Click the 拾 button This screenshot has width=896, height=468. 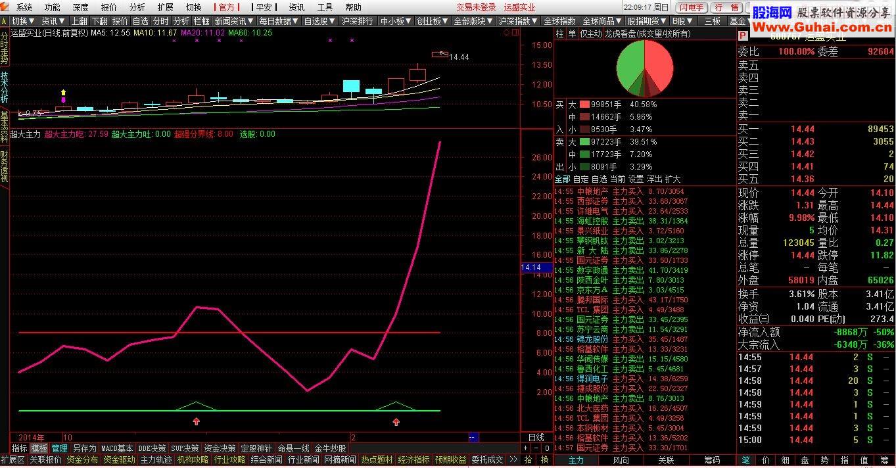coord(529,460)
